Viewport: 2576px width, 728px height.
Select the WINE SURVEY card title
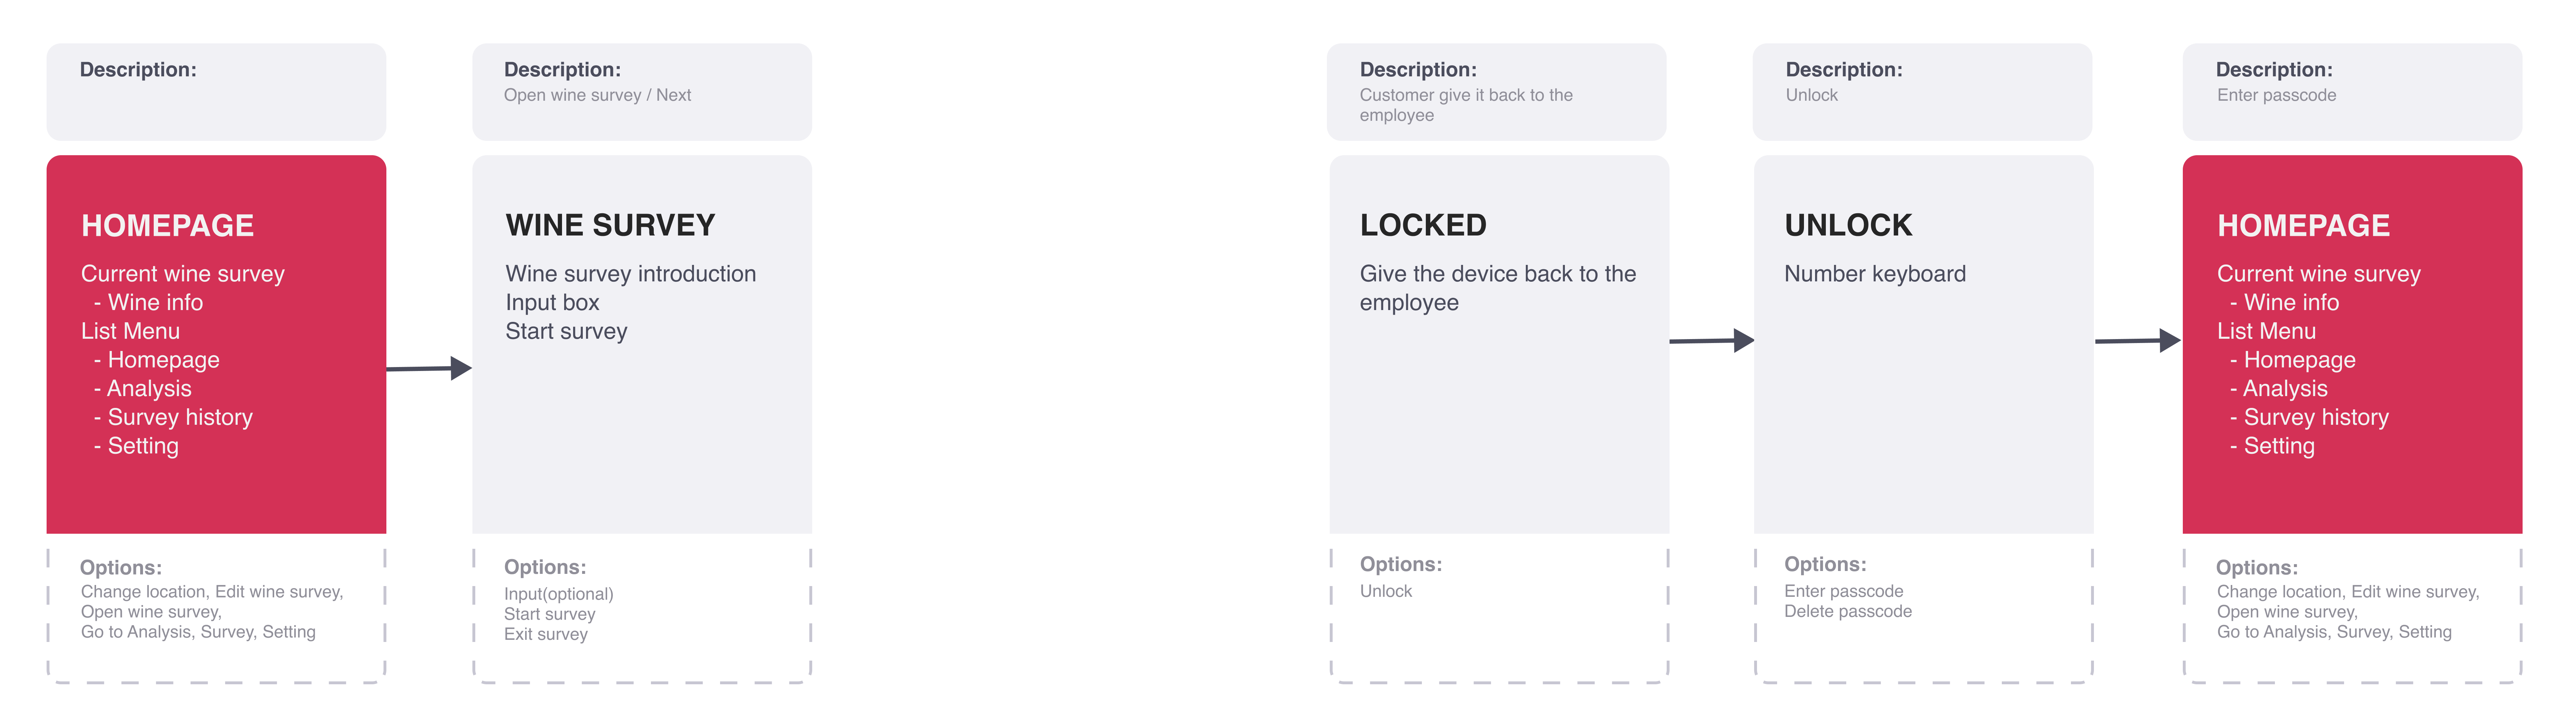[x=610, y=225]
